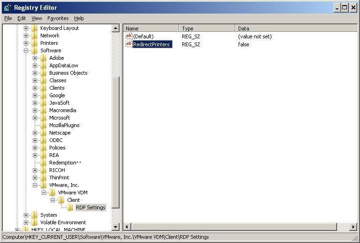Click the Policies folder icon
This screenshot has height=243, width=360.
coord(44,148)
